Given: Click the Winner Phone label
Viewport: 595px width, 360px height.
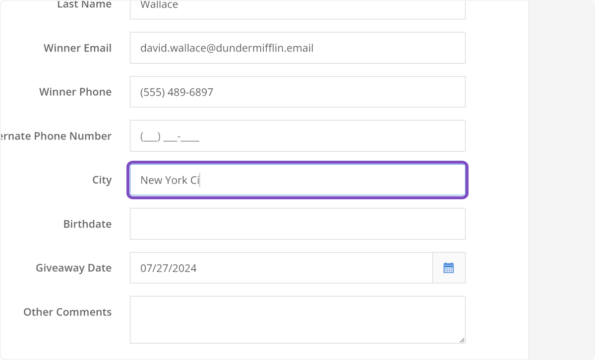Looking at the screenshot, I should 75,92.
